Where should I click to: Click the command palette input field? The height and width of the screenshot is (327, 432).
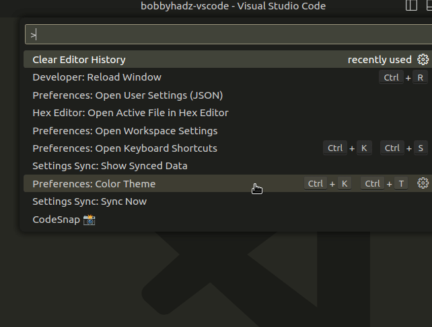[228, 34]
